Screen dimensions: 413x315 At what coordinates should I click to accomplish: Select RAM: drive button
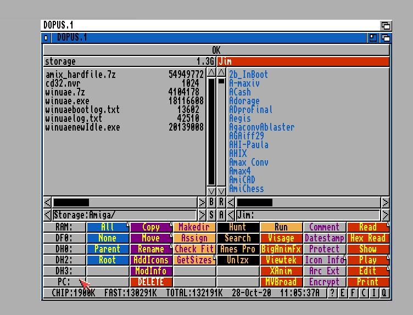coord(64,227)
